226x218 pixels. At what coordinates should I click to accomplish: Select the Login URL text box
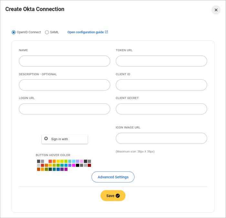65,109
